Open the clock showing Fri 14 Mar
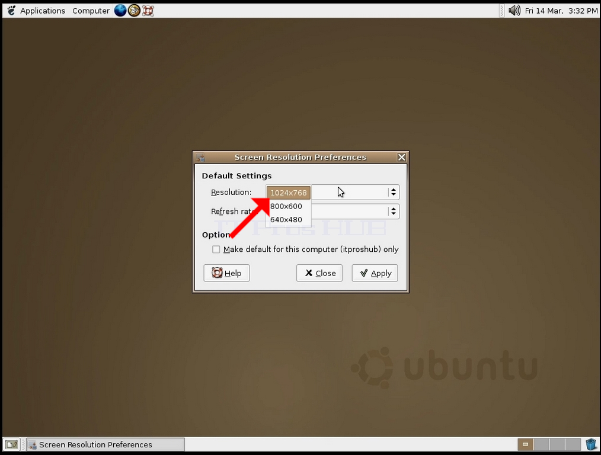 (x=561, y=11)
